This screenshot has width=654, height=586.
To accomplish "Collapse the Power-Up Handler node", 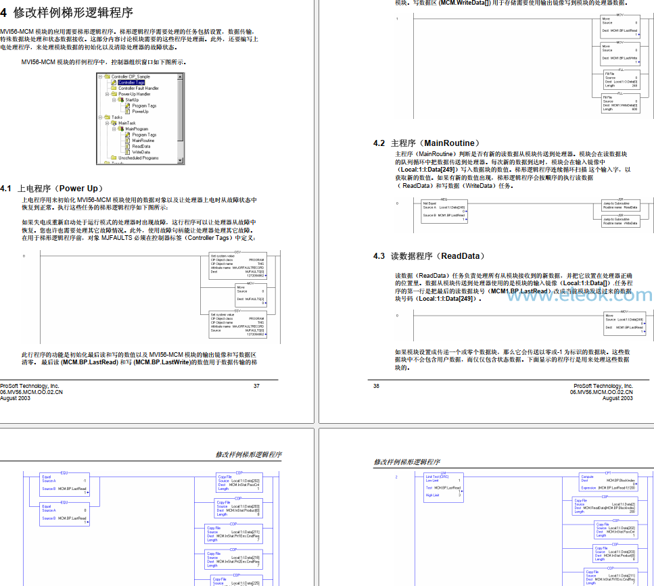I will [x=107, y=94].
